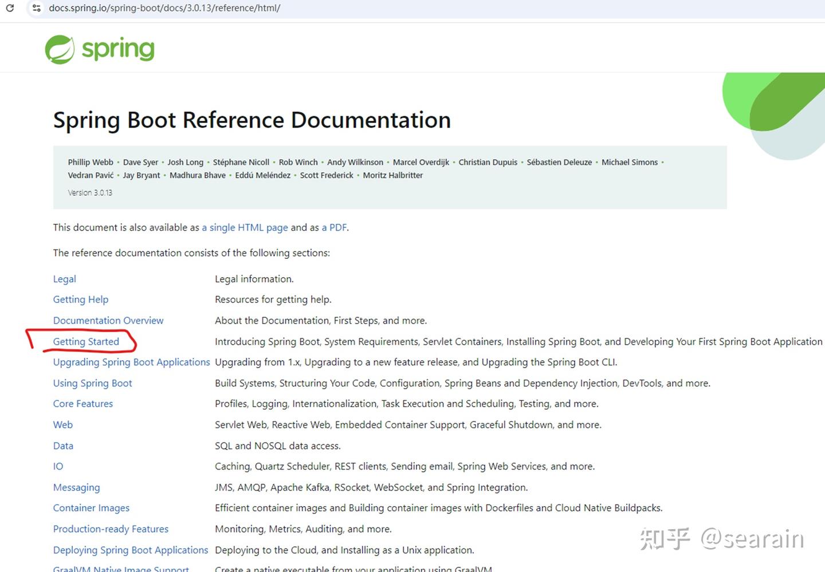The height and width of the screenshot is (572, 825).
Task: Open Production-ready Features section
Action: 111,529
